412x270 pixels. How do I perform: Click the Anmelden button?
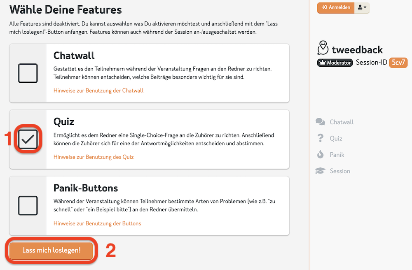[336, 7]
